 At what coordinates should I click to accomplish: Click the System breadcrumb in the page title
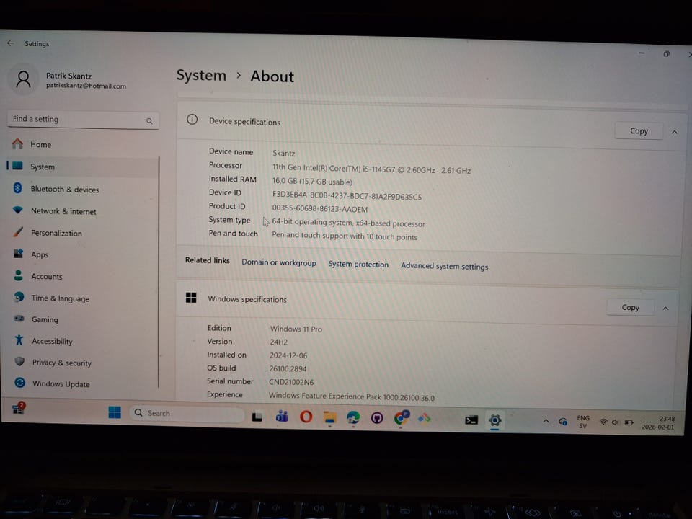[x=201, y=76]
